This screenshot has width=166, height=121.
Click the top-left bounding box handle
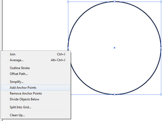tap(68, 2)
